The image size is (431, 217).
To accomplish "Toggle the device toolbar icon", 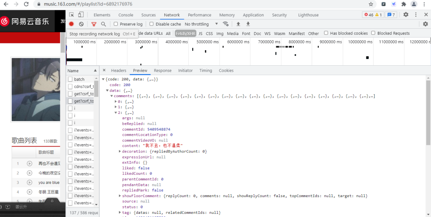I will pos(81,15).
